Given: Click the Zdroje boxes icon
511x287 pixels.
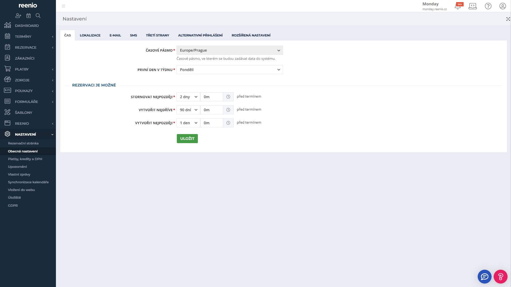Looking at the screenshot, I should (7, 80).
